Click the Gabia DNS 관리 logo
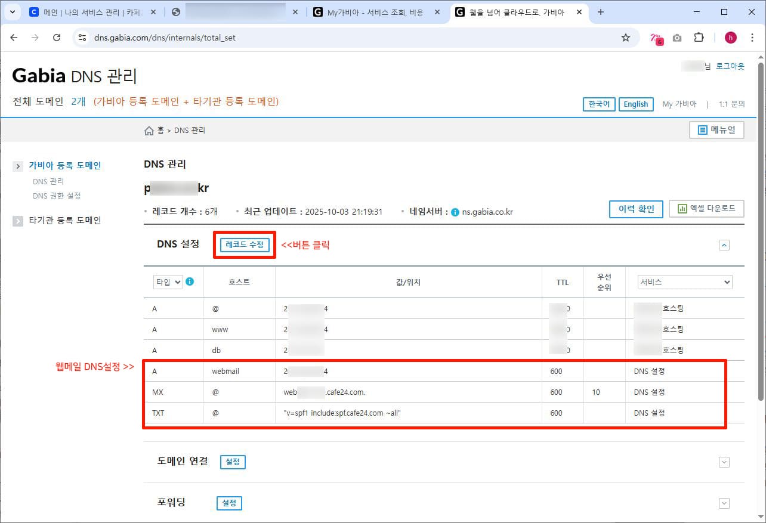This screenshot has height=523, width=766. coord(75,76)
